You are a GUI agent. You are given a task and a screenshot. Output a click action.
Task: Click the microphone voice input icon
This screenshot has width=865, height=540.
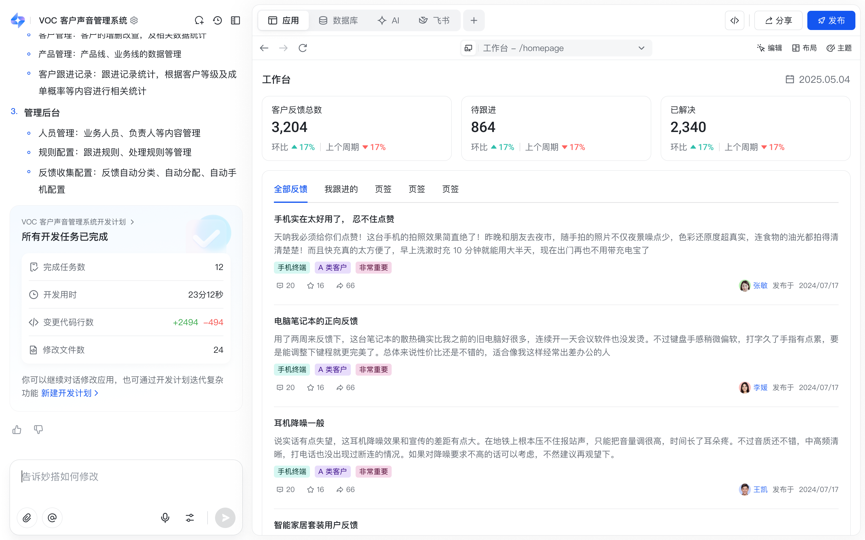point(165,517)
